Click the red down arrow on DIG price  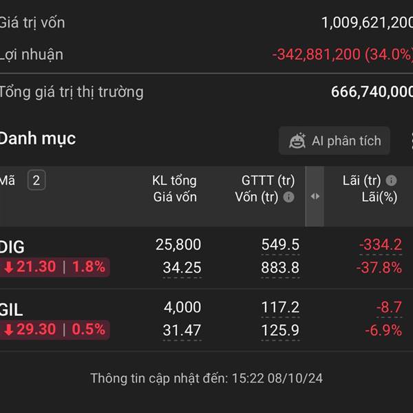pos(9,267)
